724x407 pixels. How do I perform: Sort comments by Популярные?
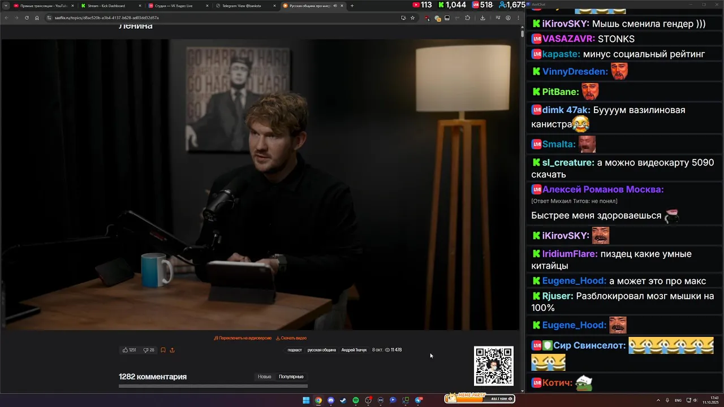pyautogui.click(x=291, y=376)
